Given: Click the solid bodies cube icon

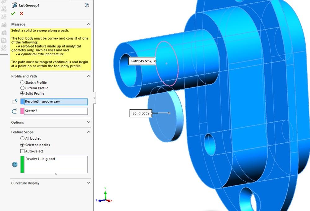Looking at the screenshot, I should [x=15, y=165].
